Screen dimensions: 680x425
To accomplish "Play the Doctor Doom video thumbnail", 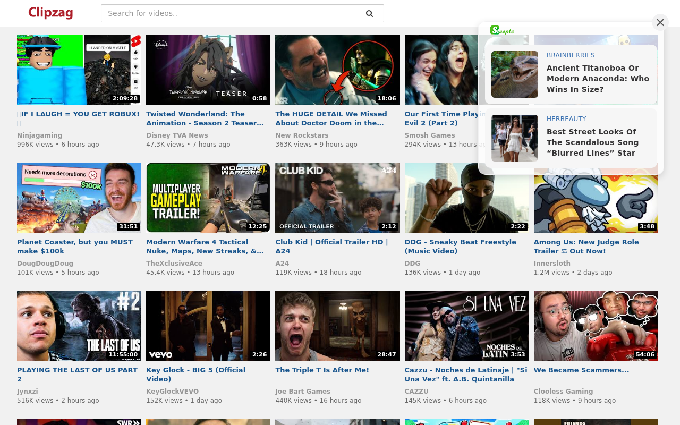I will pyautogui.click(x=337, y=70).
